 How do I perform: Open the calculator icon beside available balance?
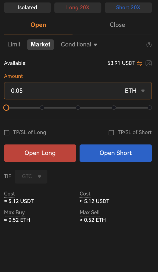coord(148,63)
